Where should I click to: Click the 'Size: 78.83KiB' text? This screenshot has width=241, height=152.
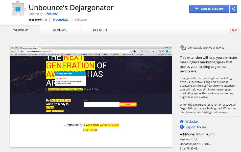[x=189, y=148]
